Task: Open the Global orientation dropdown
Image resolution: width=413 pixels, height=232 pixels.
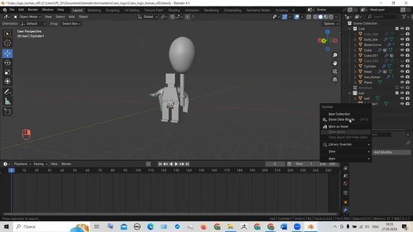Action: tap(148, 17)
